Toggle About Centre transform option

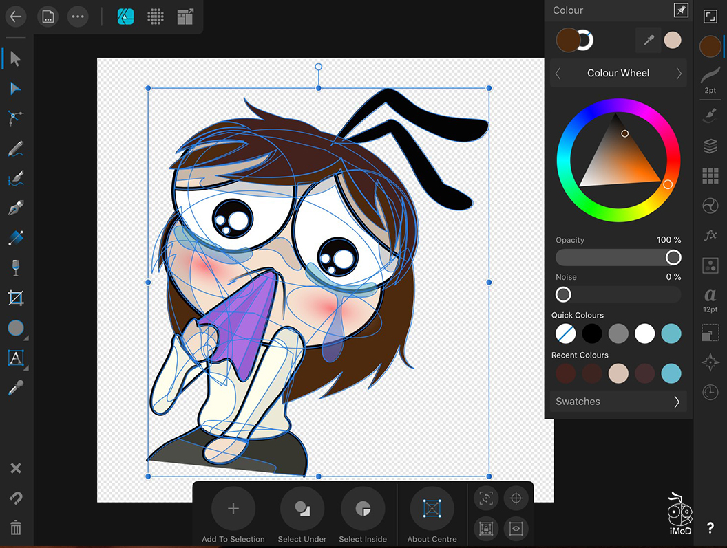432,509
